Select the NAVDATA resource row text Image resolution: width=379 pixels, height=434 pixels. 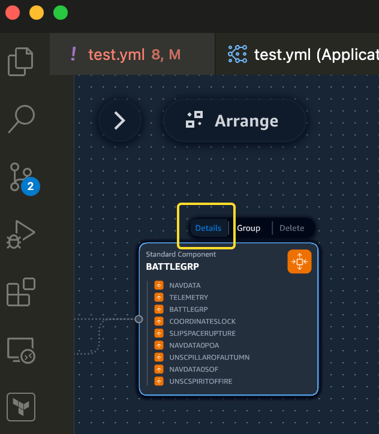click(x=185, y=285)
